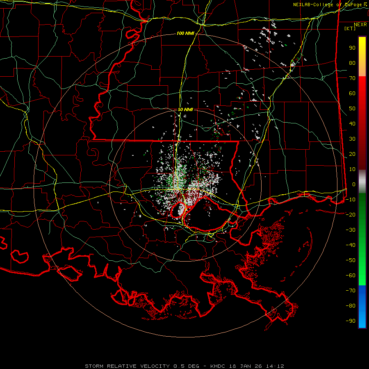Click the -90 value on the velocity scale
This screenshot has height=369, width=369.
tap(351, 321)
